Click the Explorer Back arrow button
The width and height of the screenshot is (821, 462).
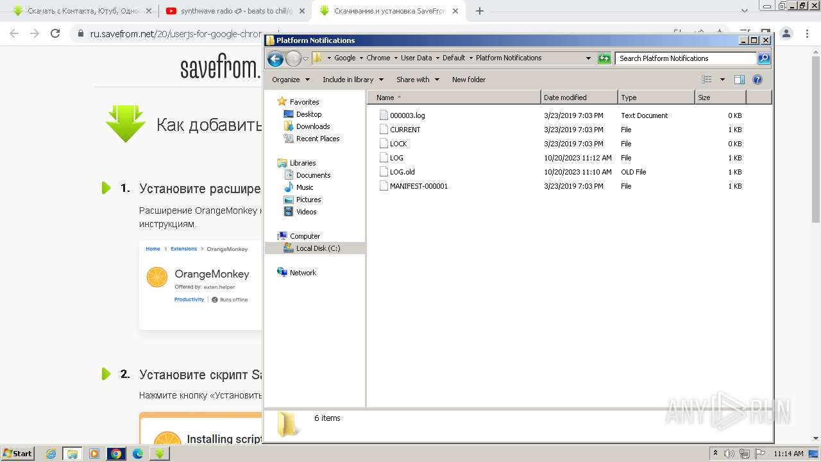pos(275,58)
